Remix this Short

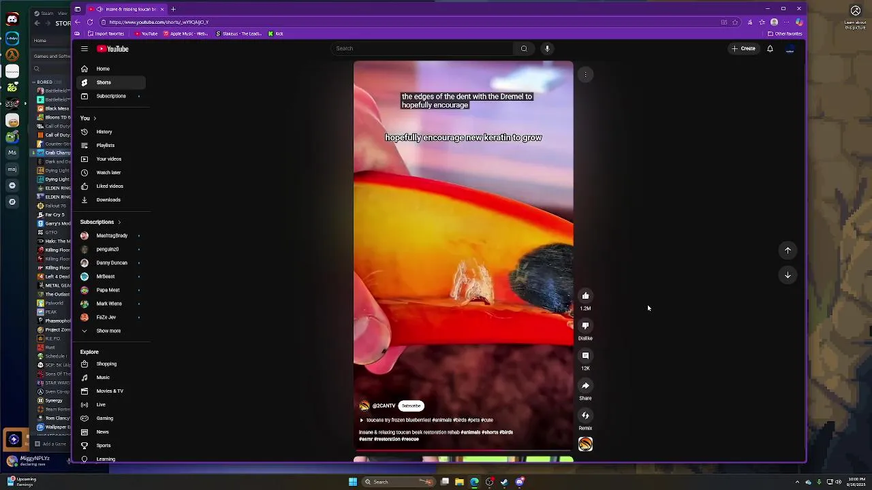pyautogui.click(x=585, y=415)
